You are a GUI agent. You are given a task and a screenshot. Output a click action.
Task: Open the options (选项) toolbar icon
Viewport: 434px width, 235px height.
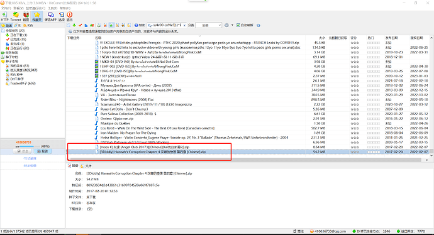point(62,16)
